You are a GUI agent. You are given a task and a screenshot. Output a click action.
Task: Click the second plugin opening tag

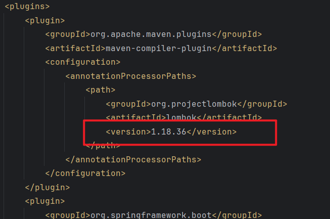(45, 201)
